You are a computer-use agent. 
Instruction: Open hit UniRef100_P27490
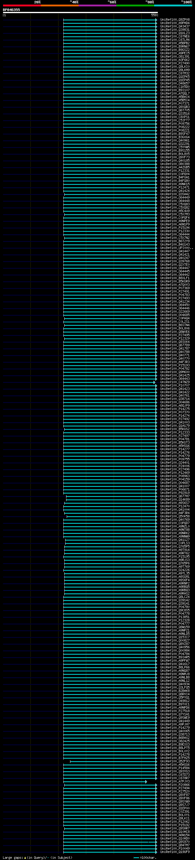point(175,63)
